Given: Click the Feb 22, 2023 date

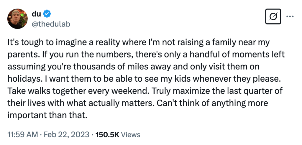Looking at the screenshot, I should tap(66, 135).
